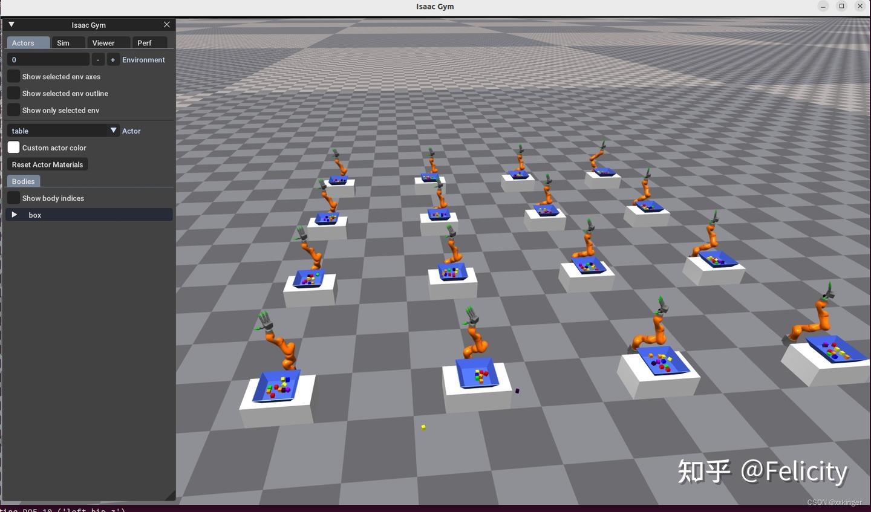Image resolution: width=871 pixels, height=512 pixels.
Task: Open the Actor dropdown showing table
Action: 63,131
